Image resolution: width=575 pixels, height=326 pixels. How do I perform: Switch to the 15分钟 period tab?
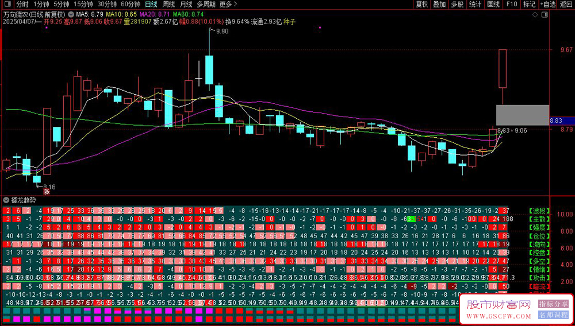pos(83,5)
